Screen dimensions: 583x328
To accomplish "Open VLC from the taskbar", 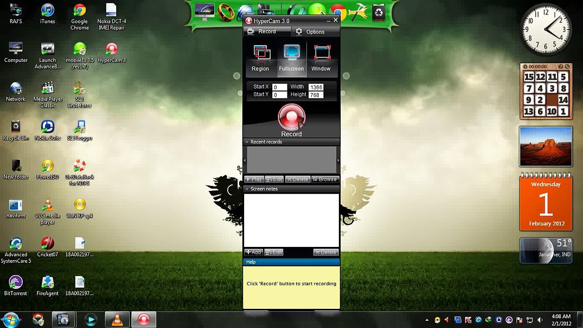I will click(x=117, y=320).
